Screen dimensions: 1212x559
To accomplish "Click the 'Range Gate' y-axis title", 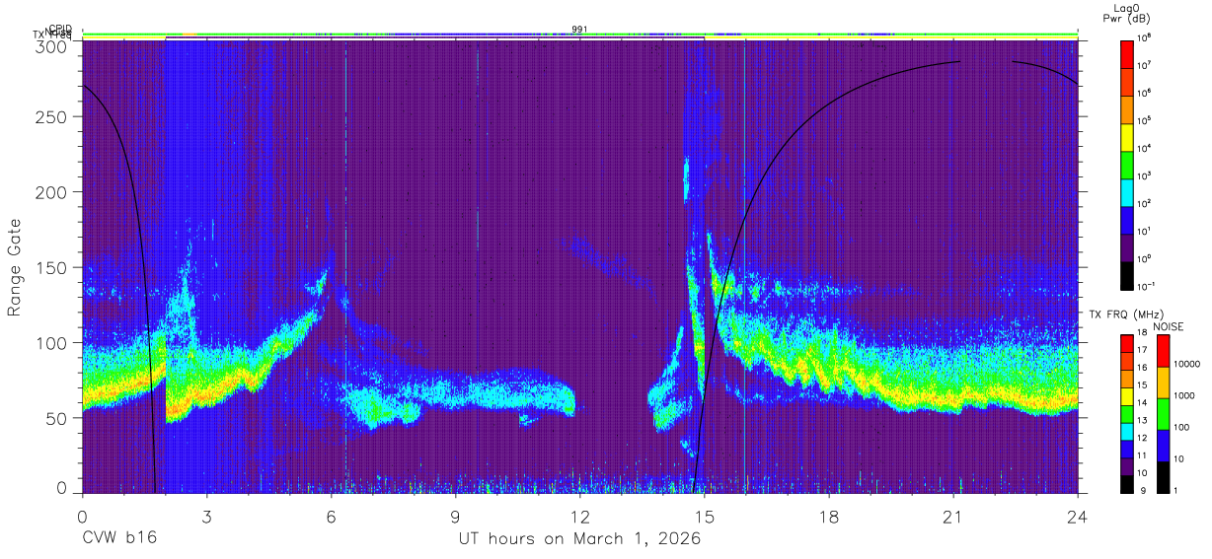I will tap(15, 268).
